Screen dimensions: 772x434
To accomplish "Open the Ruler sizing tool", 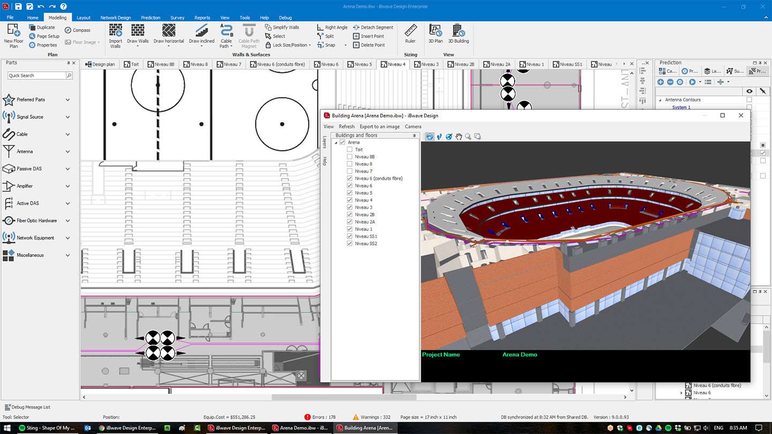I will pos(410,33).
